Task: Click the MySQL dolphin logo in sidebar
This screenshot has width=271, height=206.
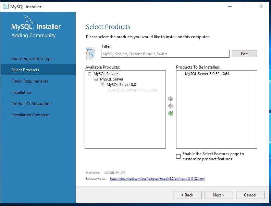Action: (x=29, y=19)
